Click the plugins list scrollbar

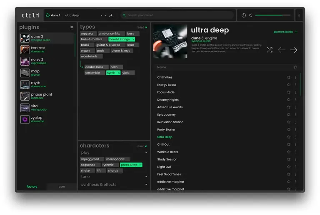(x=75, y=45)
